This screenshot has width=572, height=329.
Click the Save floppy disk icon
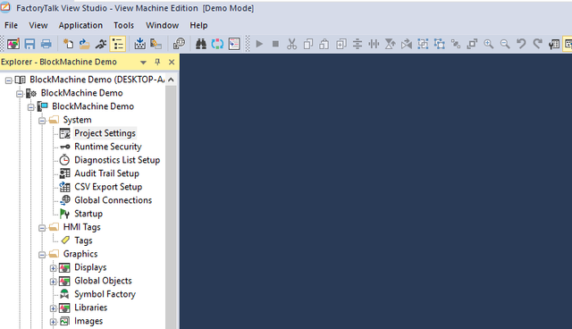click(x=29, y=44)
